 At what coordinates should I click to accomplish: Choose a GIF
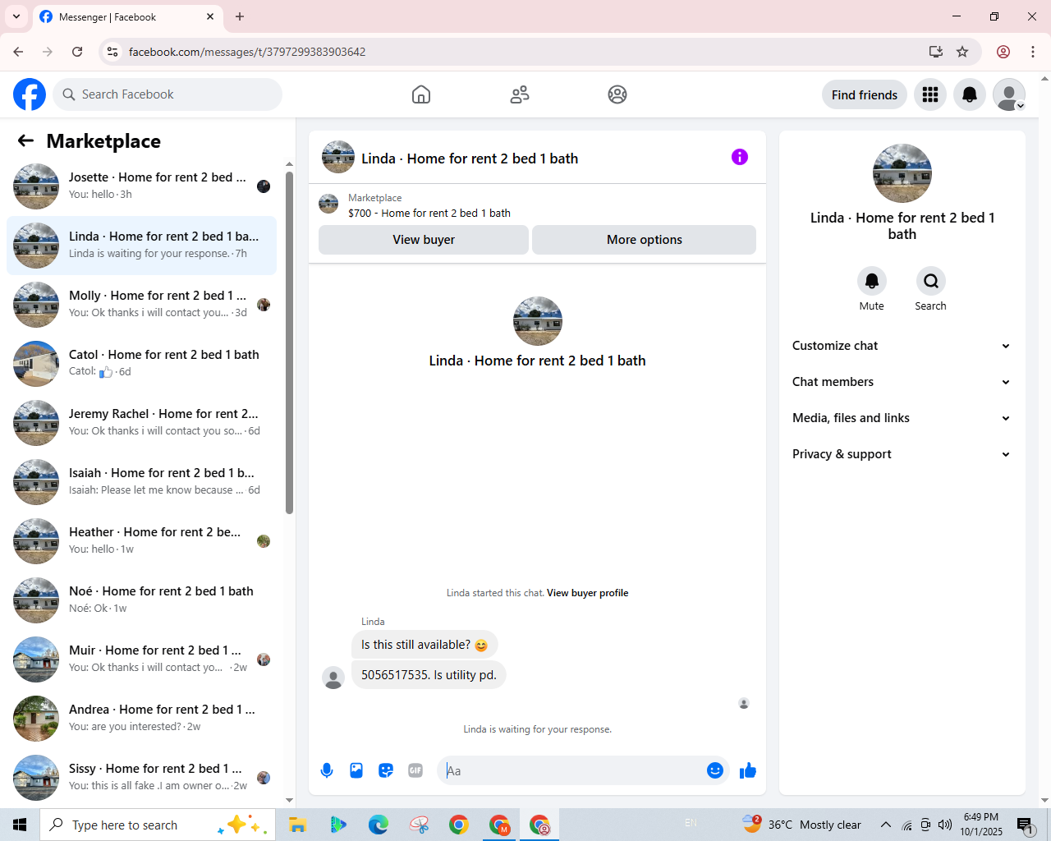pos(415,770)
